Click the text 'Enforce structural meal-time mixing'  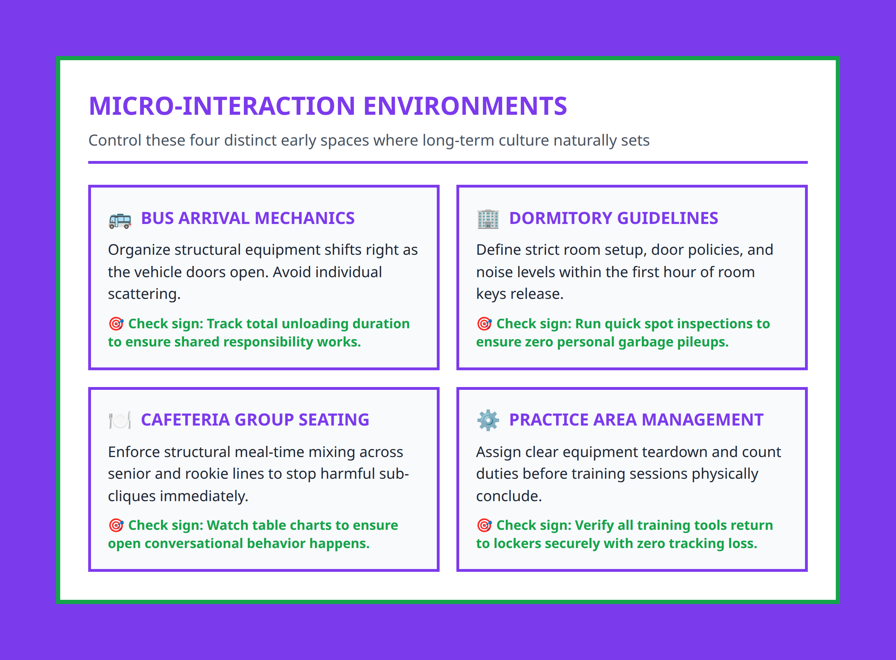[x=232, y=452]
